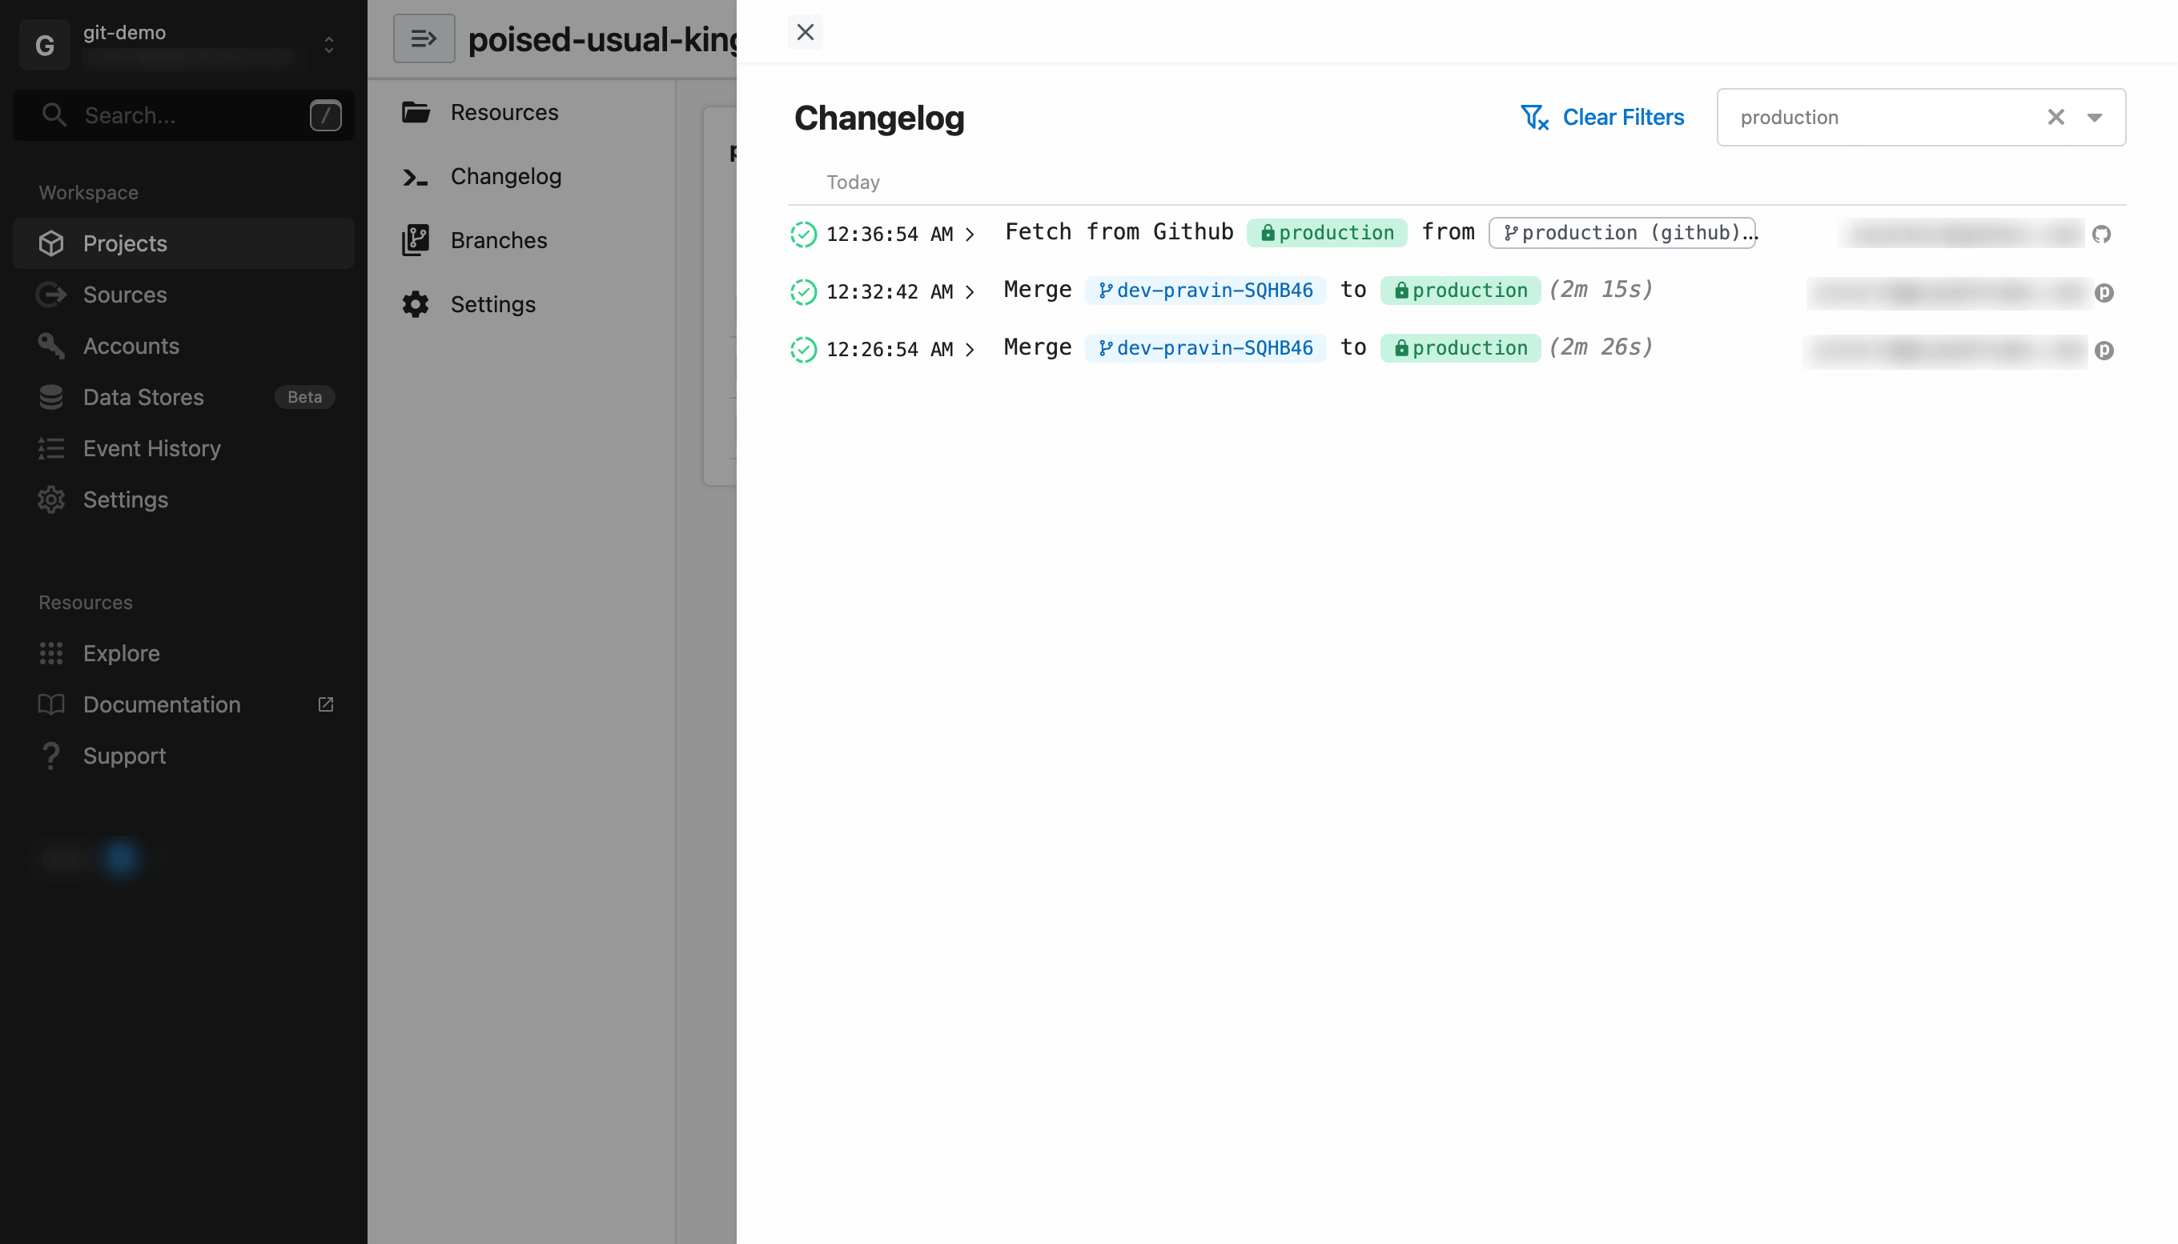Open the git-demo workspace switcher chevron
This screenshot has width=2178, height=1244.
coord(328,43)
